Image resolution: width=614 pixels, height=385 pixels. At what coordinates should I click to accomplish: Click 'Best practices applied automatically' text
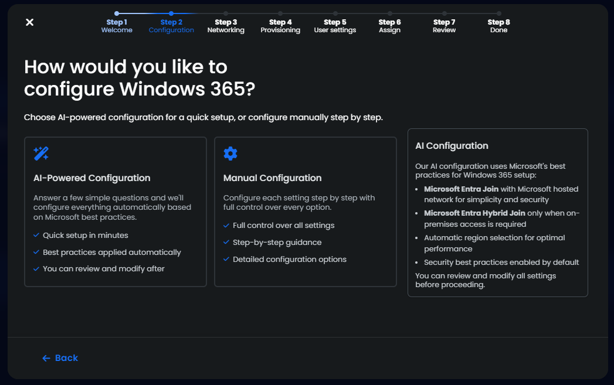tap(111, 252)
